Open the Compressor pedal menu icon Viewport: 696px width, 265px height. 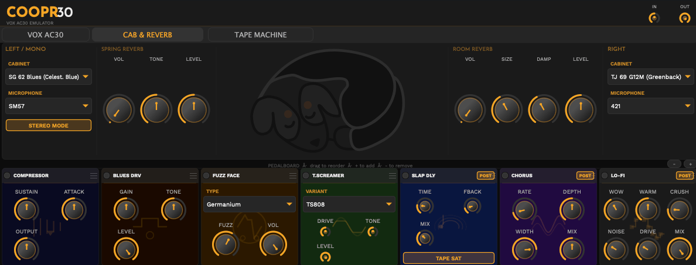(94, 176)
